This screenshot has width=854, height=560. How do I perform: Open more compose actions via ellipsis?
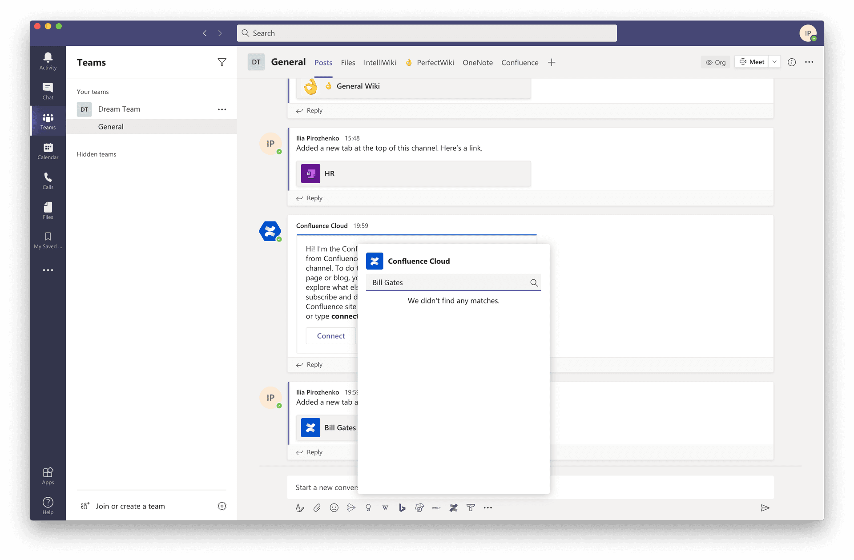pyautogui.click(x=488, y=508)
